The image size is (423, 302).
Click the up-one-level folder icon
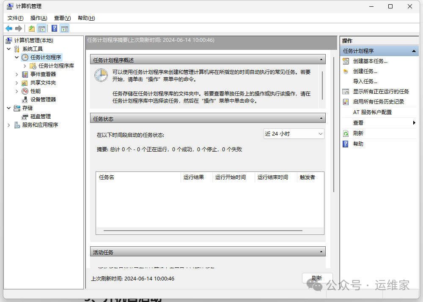pos(32,29)
